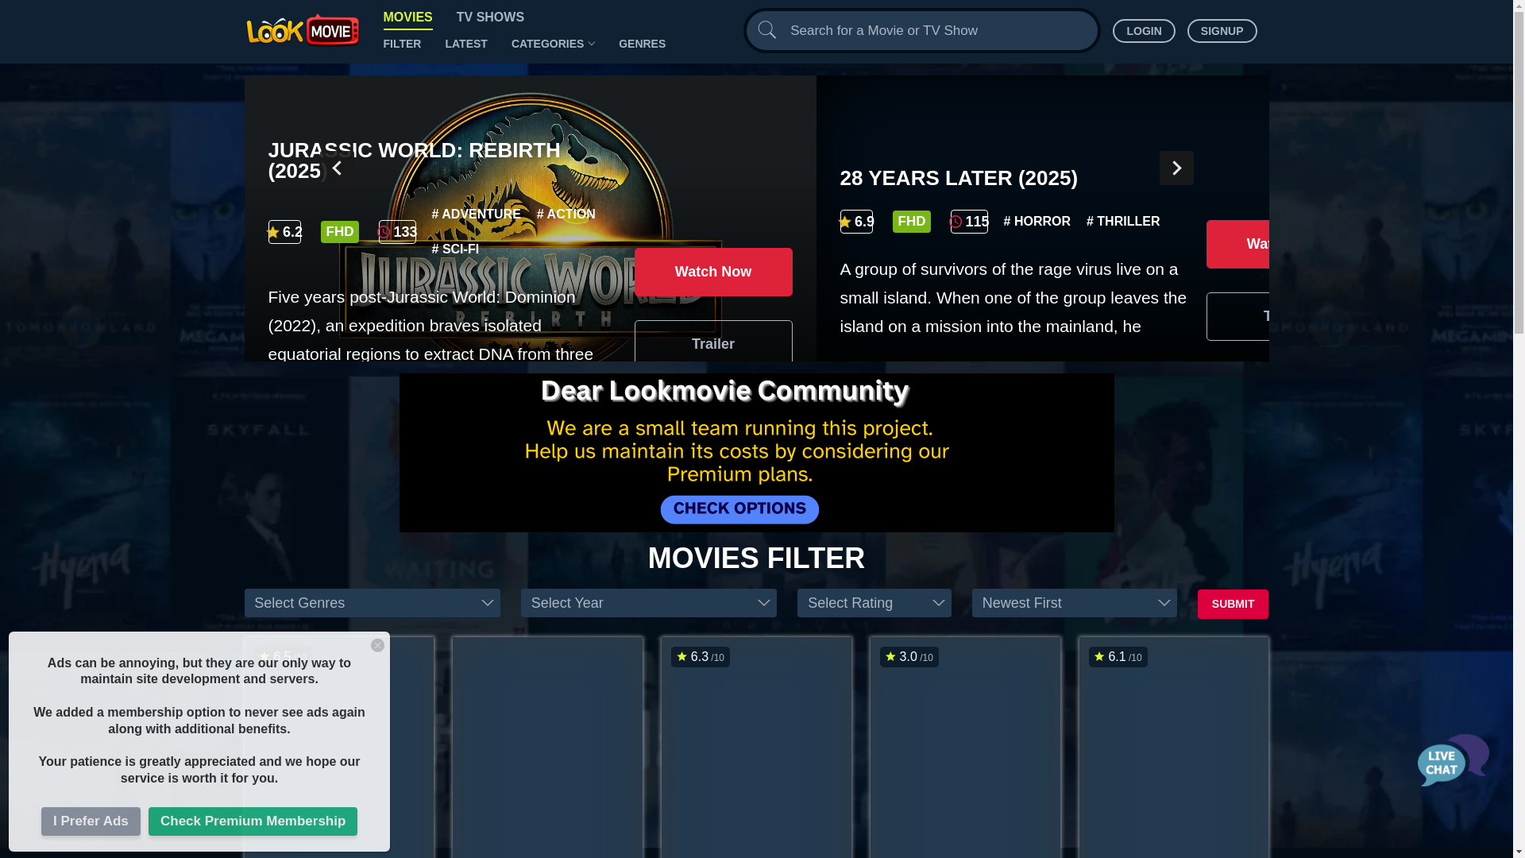Viewport: 1525px width, 858px height.
Task: Select the Horror genre tag
Action: pyautogui.click(x=1037, y=222)
